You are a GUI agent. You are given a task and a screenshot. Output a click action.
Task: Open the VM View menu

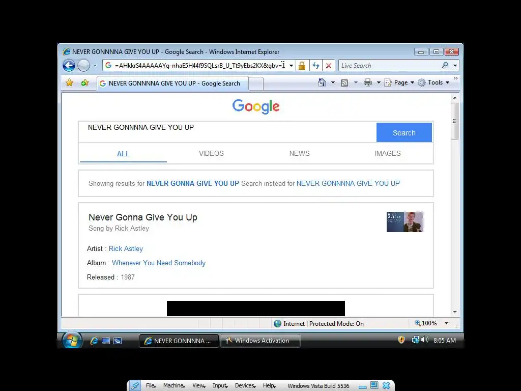click(x=199, y=386)
